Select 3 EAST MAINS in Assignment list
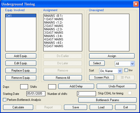This screenshot has width=140, height=113. (54, 33)
